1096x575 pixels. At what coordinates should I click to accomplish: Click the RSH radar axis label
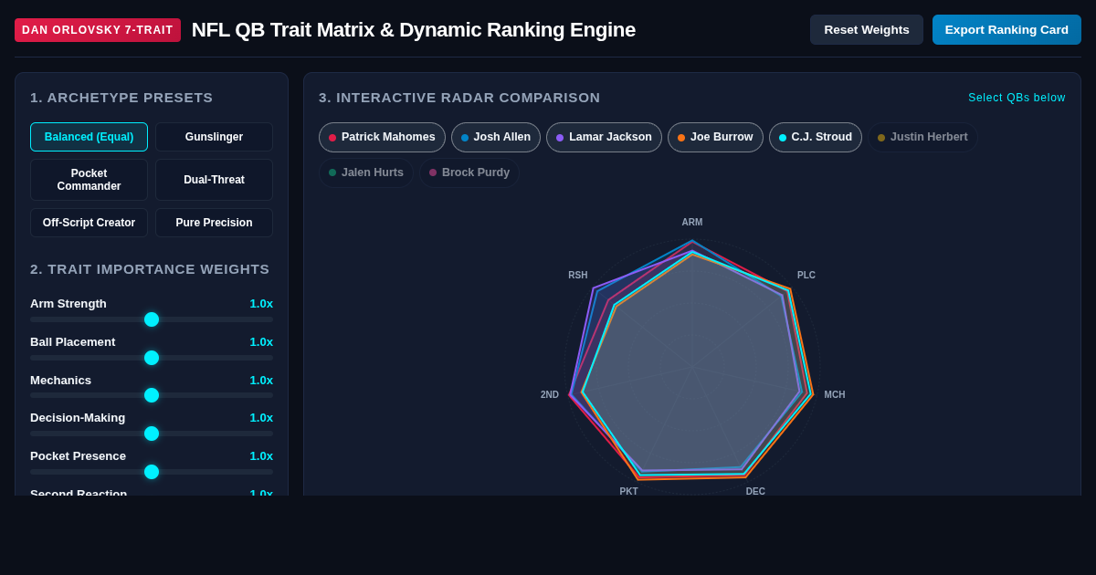click(578, 276)
